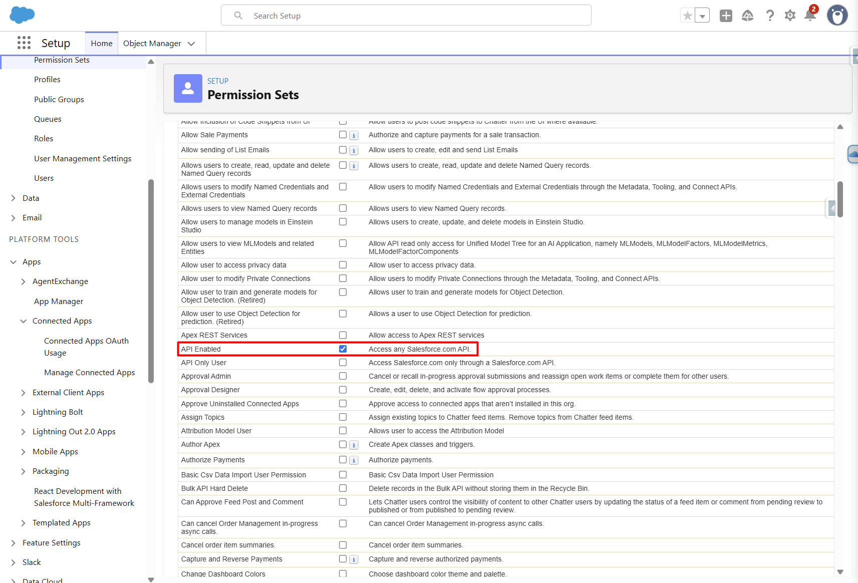Expand the Mobile Apps chevron

(x=24, y=452)
